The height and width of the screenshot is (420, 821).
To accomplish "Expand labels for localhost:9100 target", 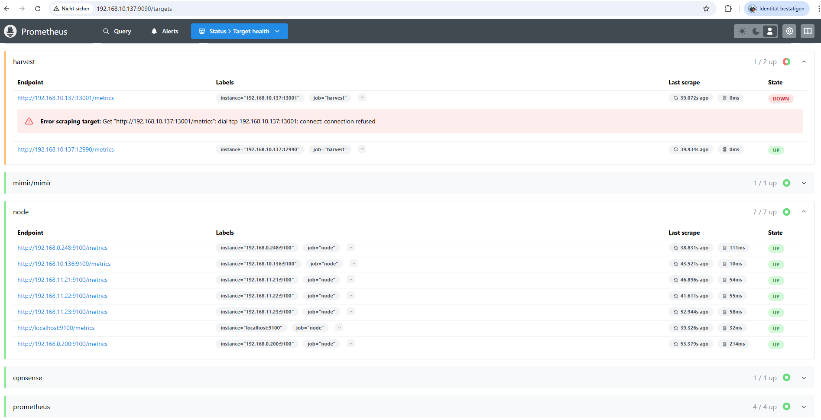I will click(340, 328).
